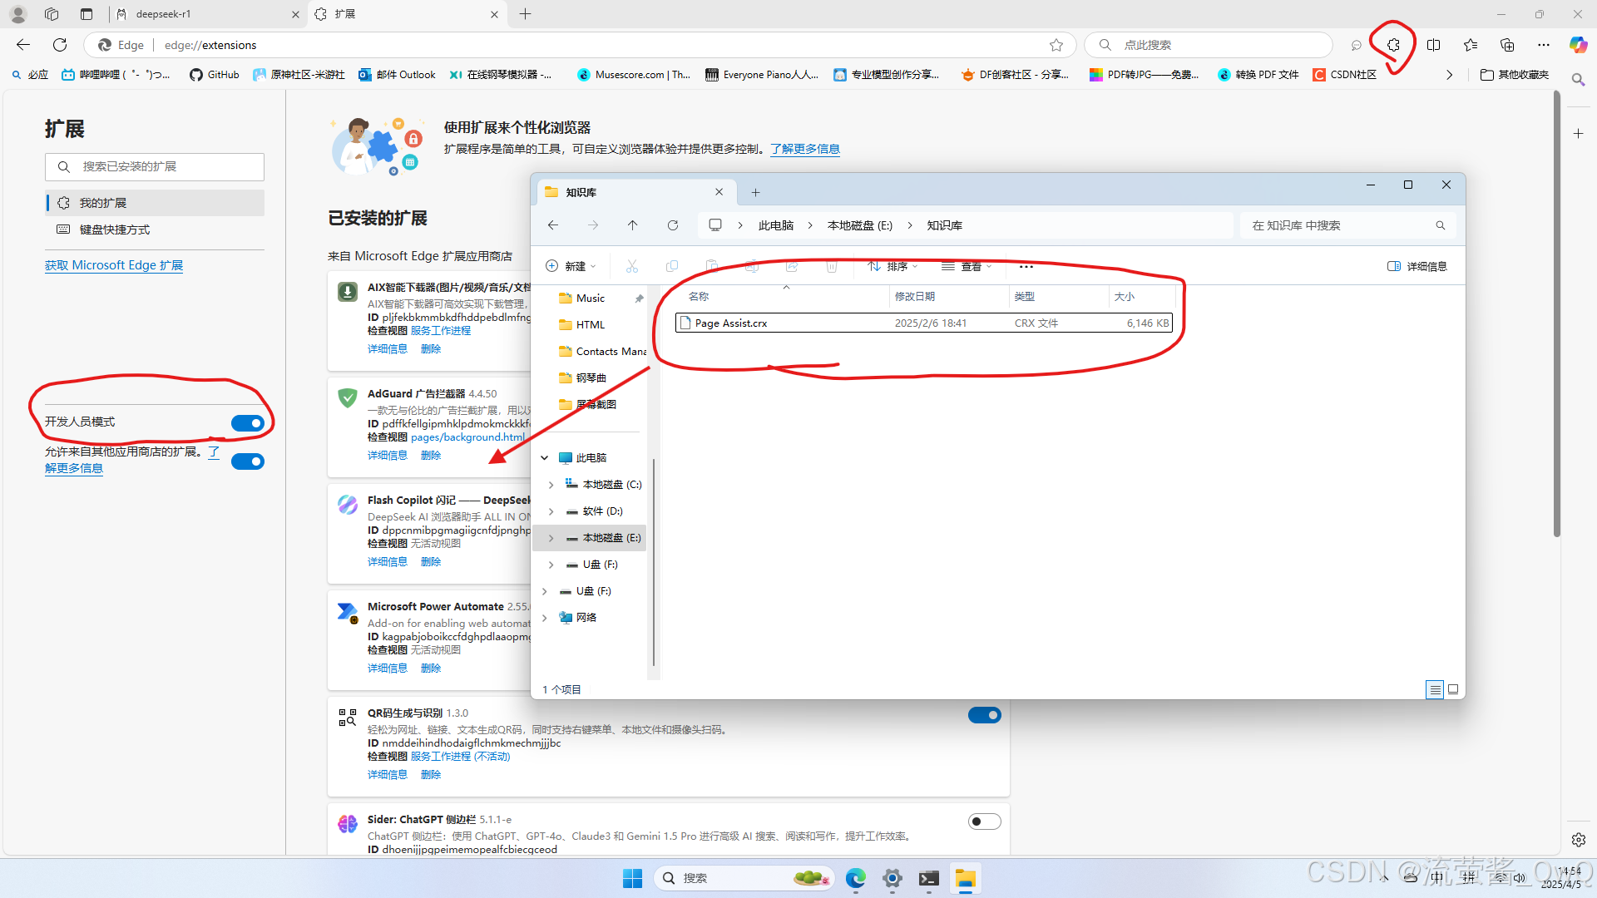Expand the 网络 tree node
The image size is (1597, 898).
coord(545,618)
